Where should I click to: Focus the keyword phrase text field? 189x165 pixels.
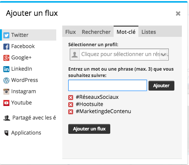108,85
